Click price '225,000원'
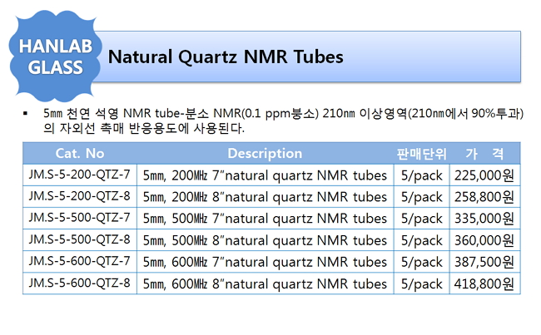 (x=484, y=175)
